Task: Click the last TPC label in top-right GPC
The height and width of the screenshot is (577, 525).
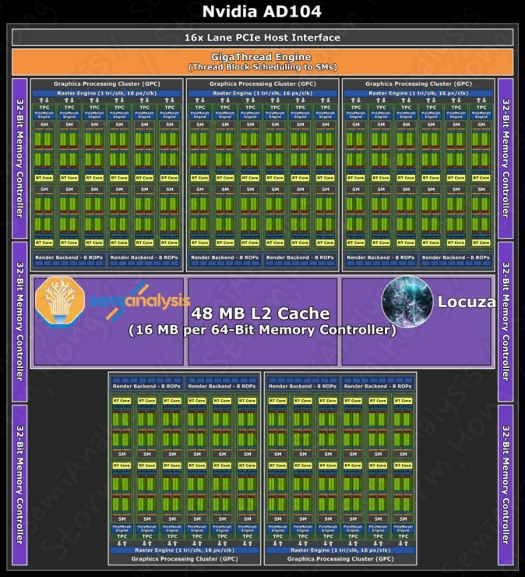Action: (481, 108)
